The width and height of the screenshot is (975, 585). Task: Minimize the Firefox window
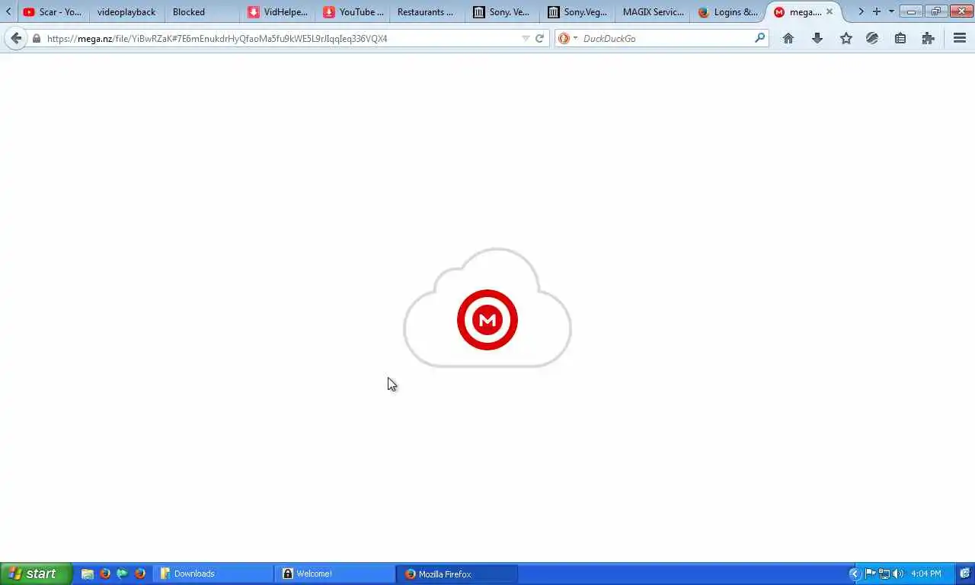coord(911,11)
